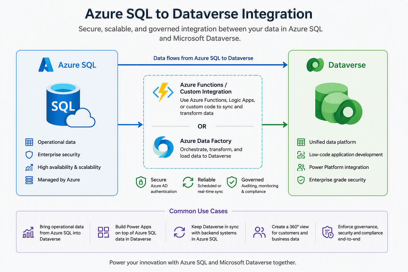Click the shield icon next to Enterprise security
Viewport: 408px width, 272px height.
[29, 155]
